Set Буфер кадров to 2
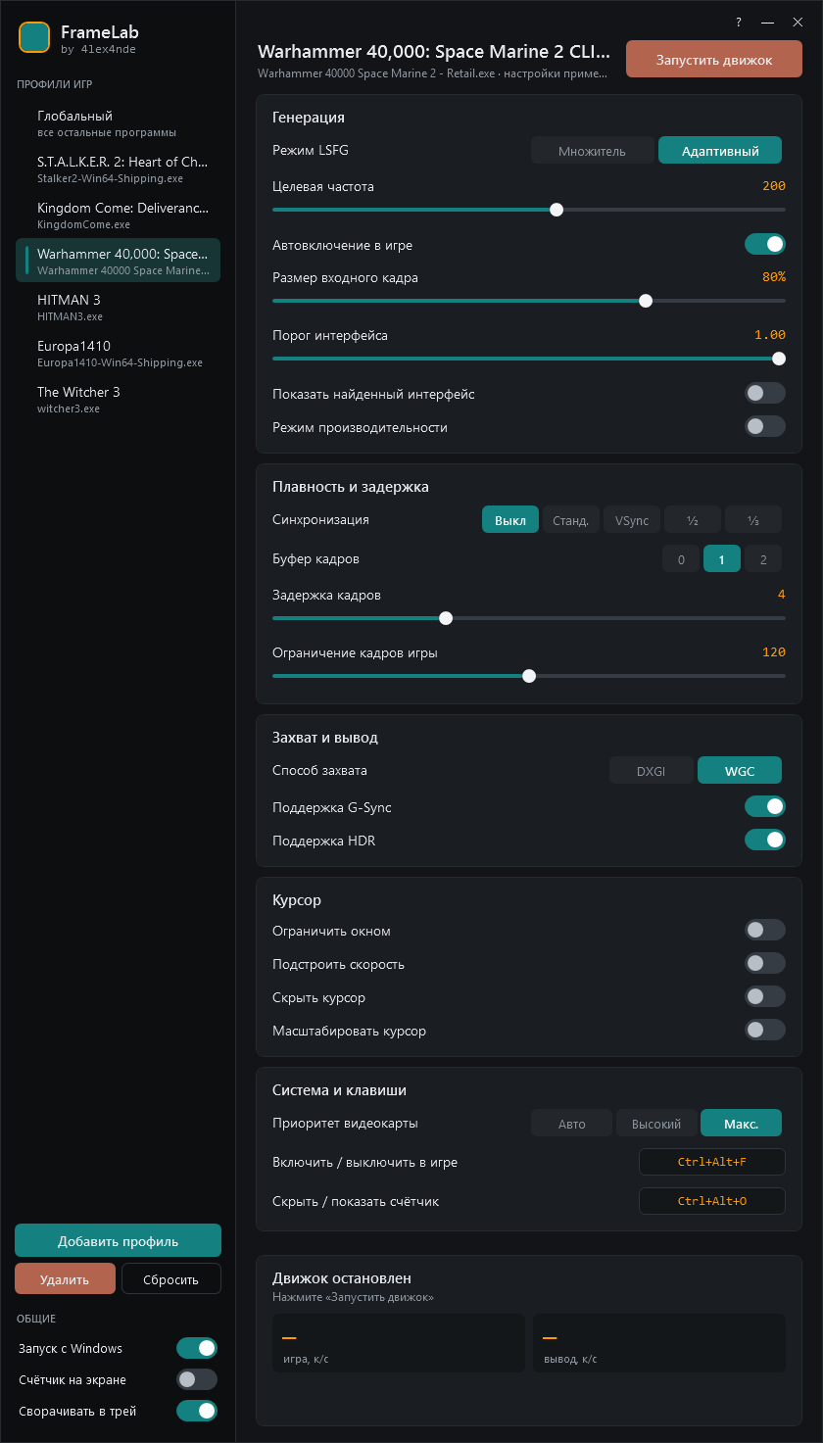Image resolution: width=823 pixels, height=1443 pixels. (x=763, y=559)
